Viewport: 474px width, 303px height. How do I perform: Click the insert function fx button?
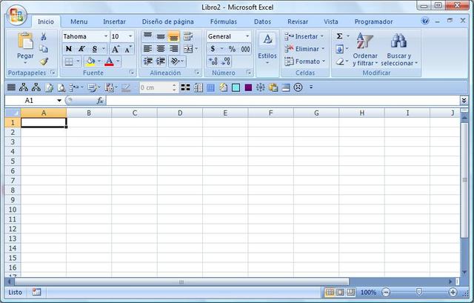[100, 101]
